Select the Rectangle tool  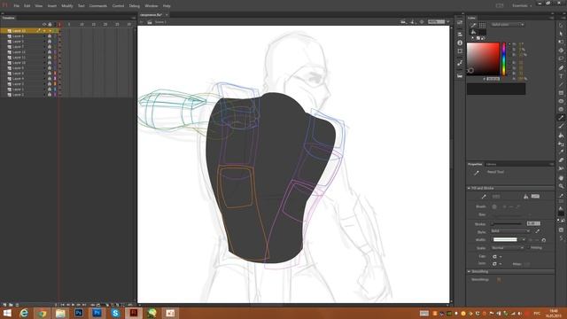(561, 92)
